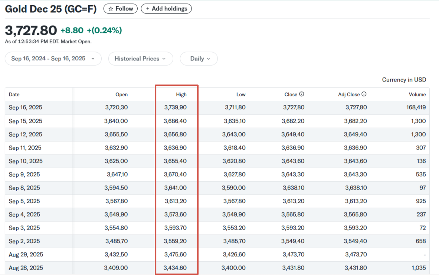Select the Sep 12, 2025 date cell

click(x=26, y=135)
